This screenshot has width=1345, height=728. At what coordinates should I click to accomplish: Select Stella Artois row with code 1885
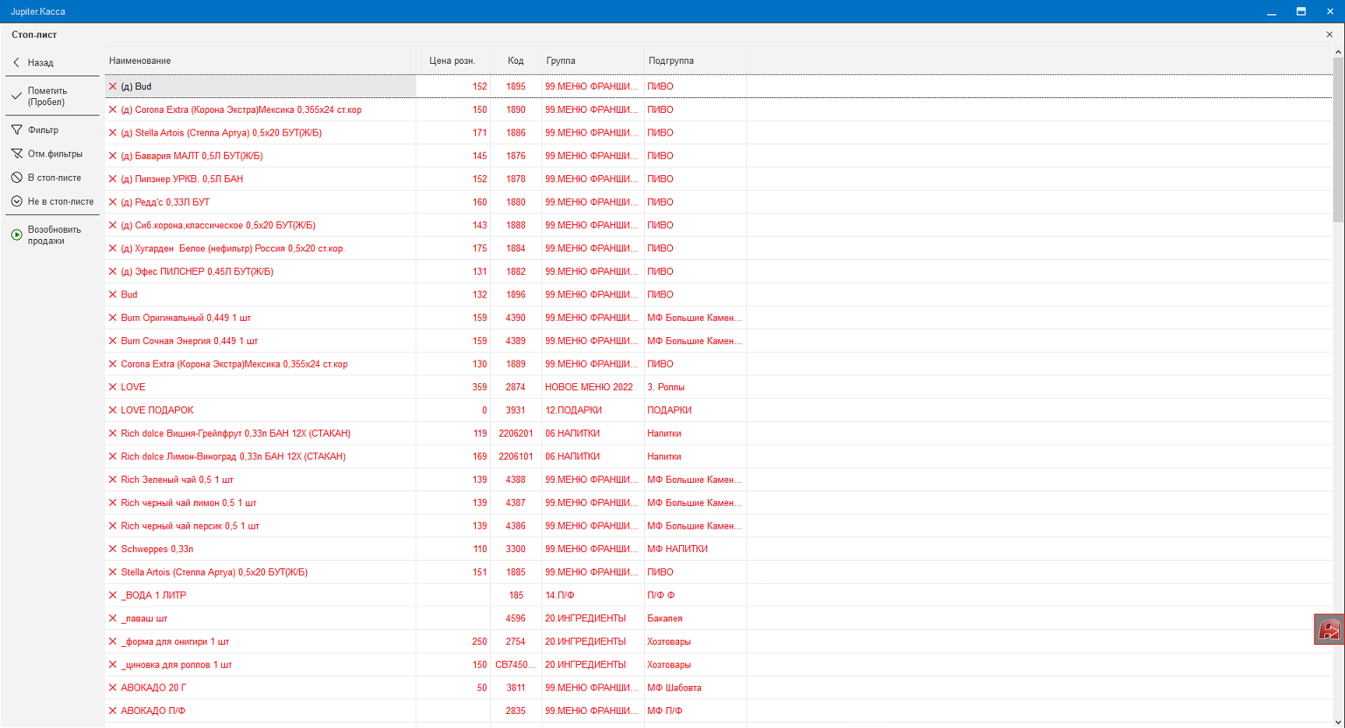coord(718,572)
